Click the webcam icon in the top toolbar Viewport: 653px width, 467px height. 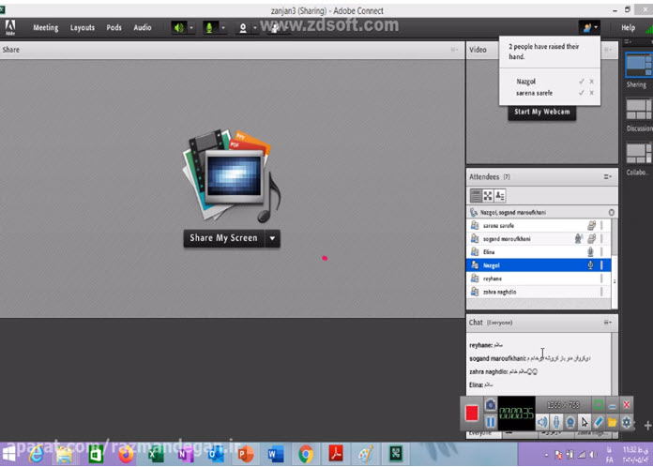tap(243, 28)
